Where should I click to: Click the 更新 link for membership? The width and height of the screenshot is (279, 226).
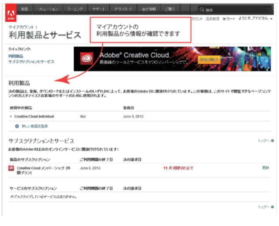coord(265,168)
